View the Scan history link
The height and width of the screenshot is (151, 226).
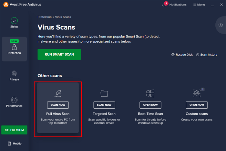pos(209,55)
